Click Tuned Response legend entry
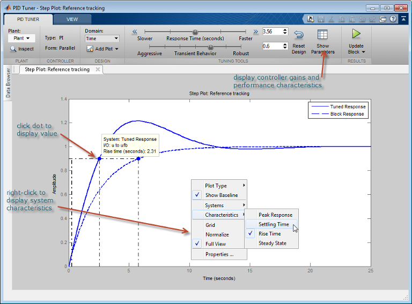Screen dimensions: 412x304 tap(339, 107)
